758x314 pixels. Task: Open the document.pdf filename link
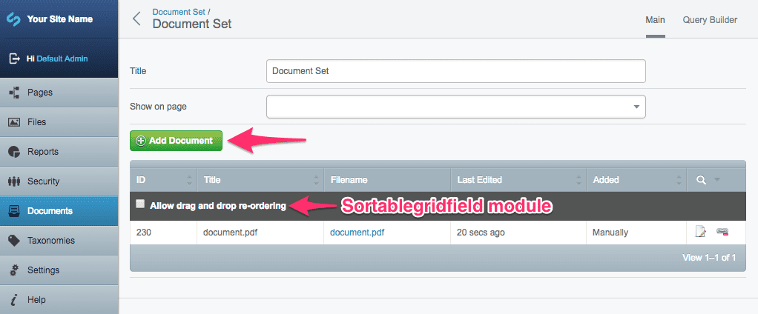[357, 233]
